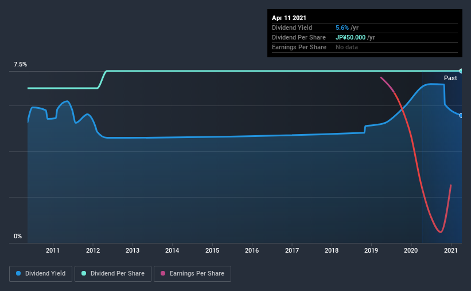Click the 2017 x-axis year label
This screenshot has height=291, width=471.
(291, 250)
